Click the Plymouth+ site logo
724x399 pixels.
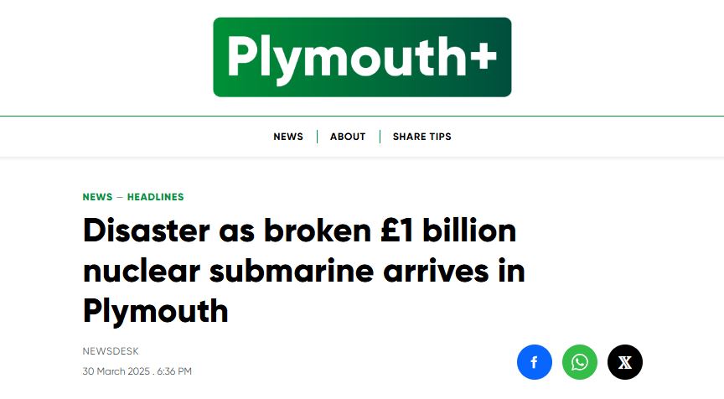pos(361,57)
